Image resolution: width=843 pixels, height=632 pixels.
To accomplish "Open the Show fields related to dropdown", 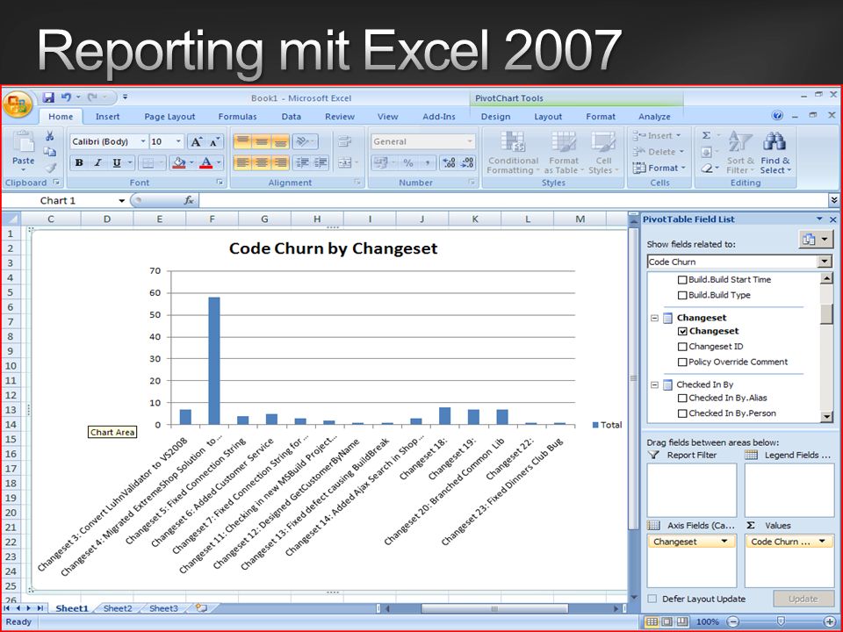I will coord(825,262).
